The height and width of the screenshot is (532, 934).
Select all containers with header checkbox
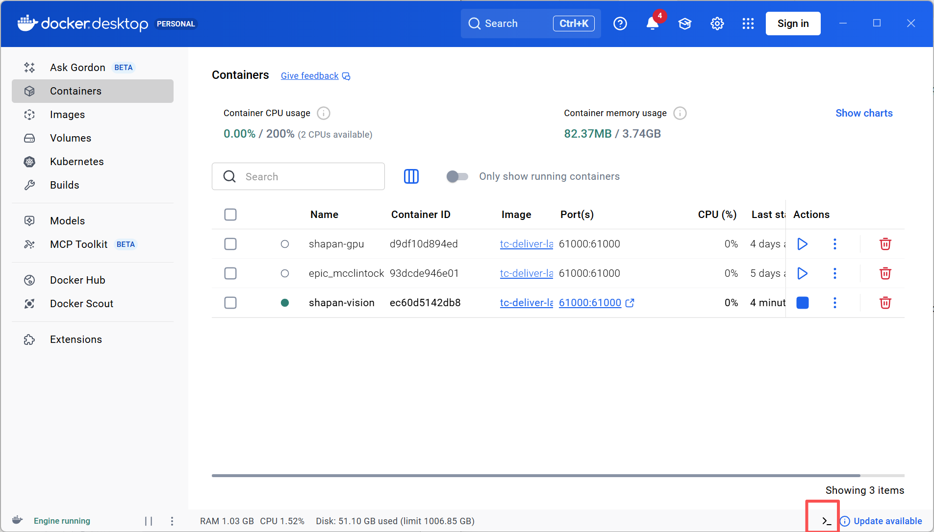[230, 214]
